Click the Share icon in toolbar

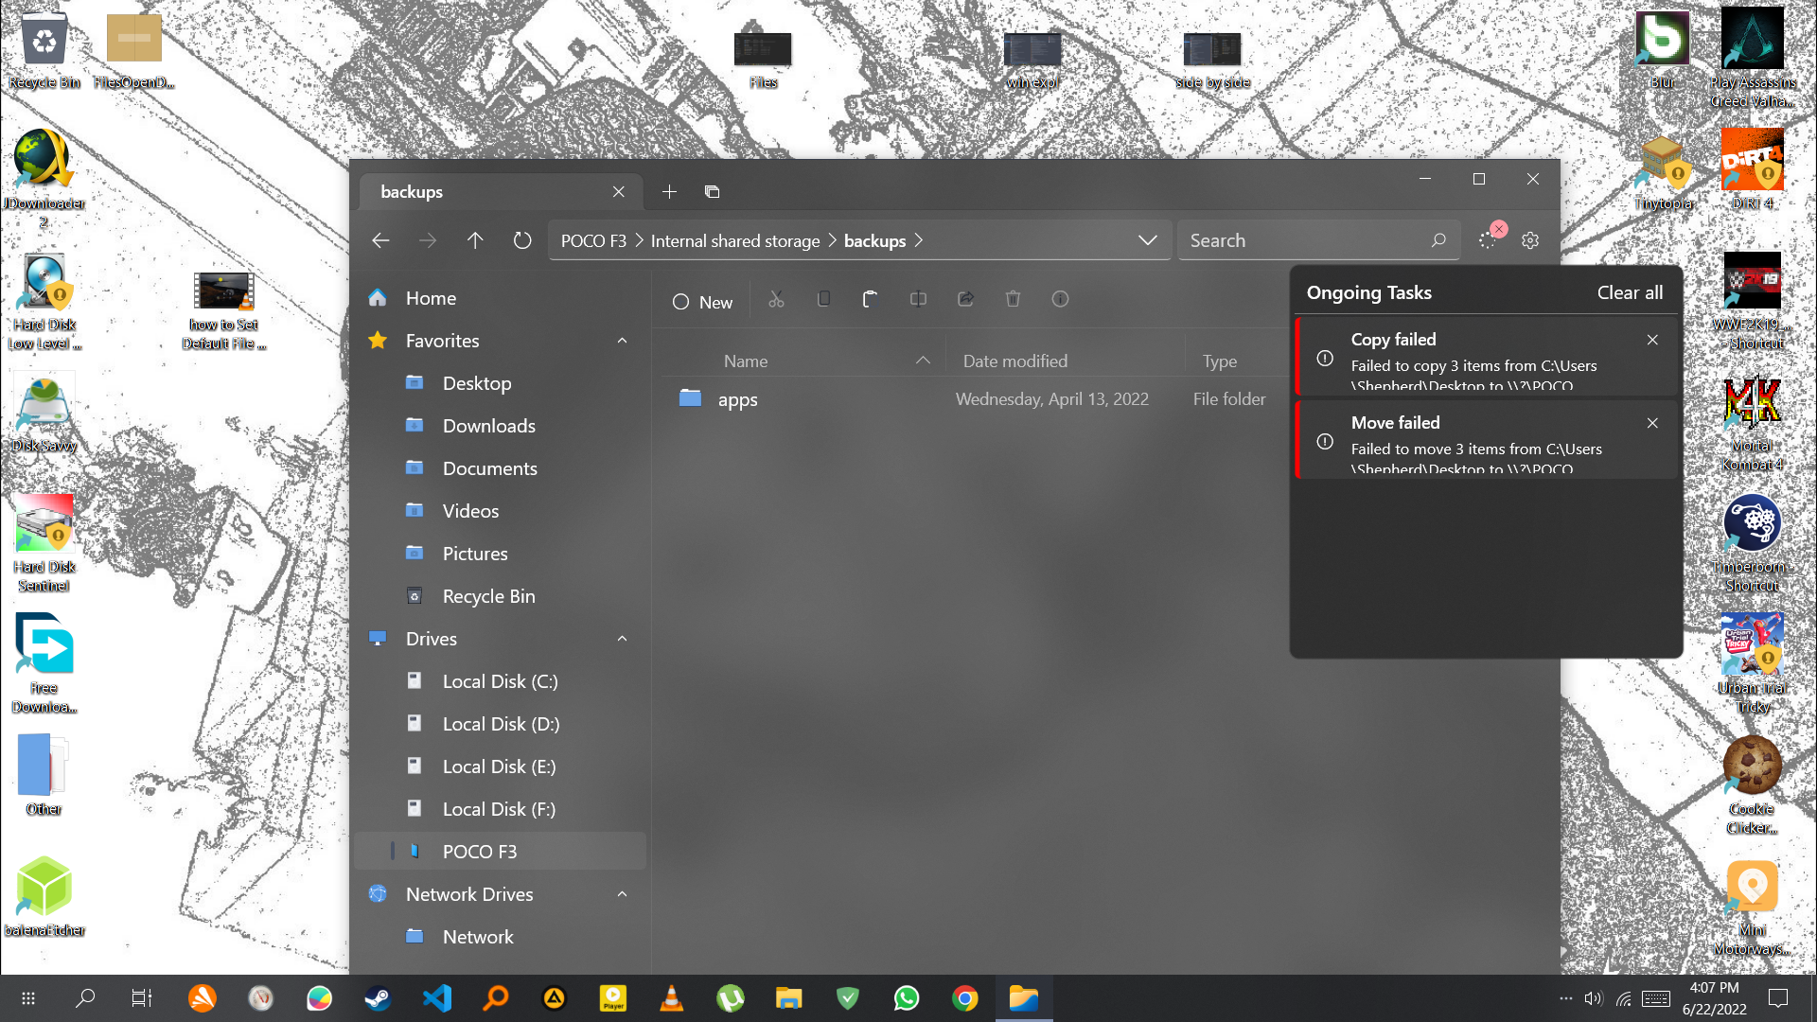click(965, 300)
